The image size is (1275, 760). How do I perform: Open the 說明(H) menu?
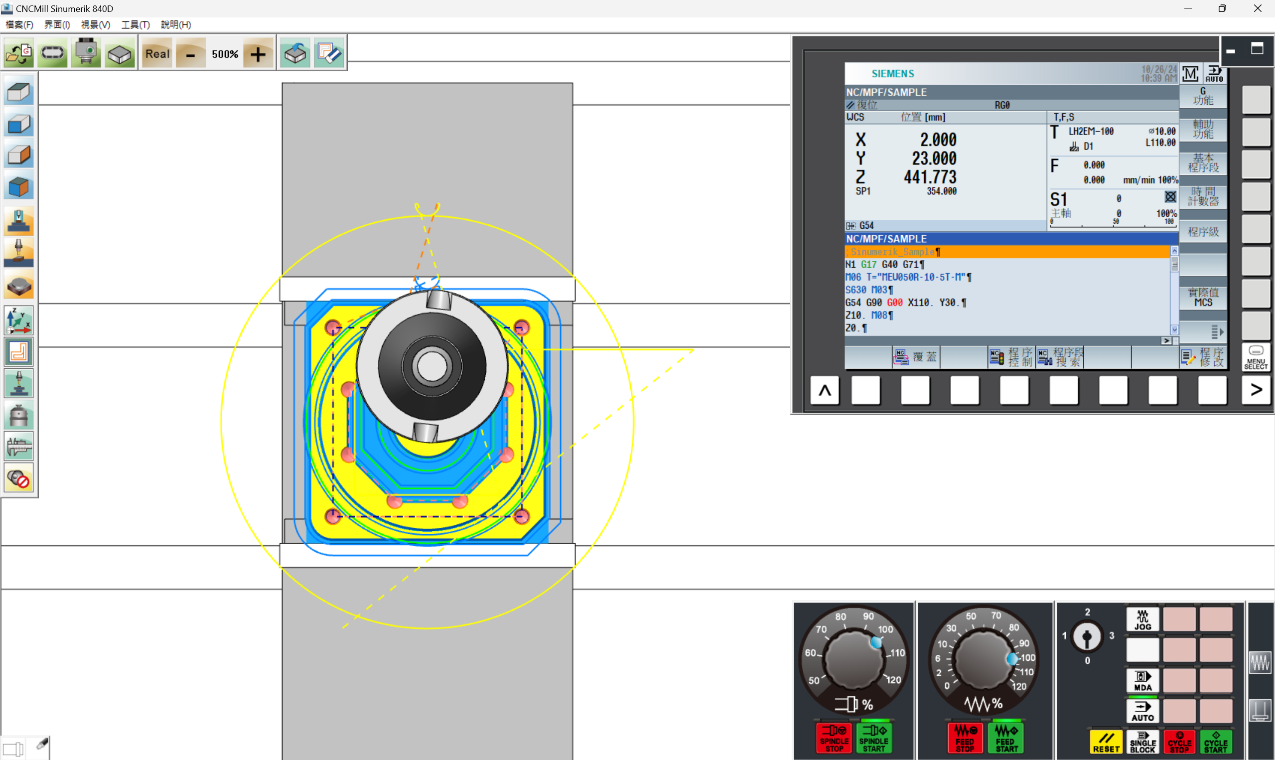(x=175, y=24)
